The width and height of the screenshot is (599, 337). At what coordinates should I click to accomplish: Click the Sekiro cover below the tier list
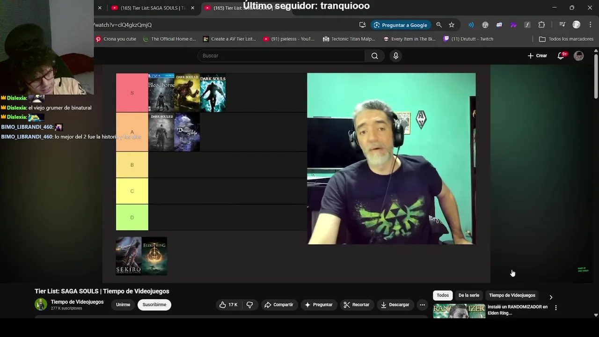tap(129, 256)
